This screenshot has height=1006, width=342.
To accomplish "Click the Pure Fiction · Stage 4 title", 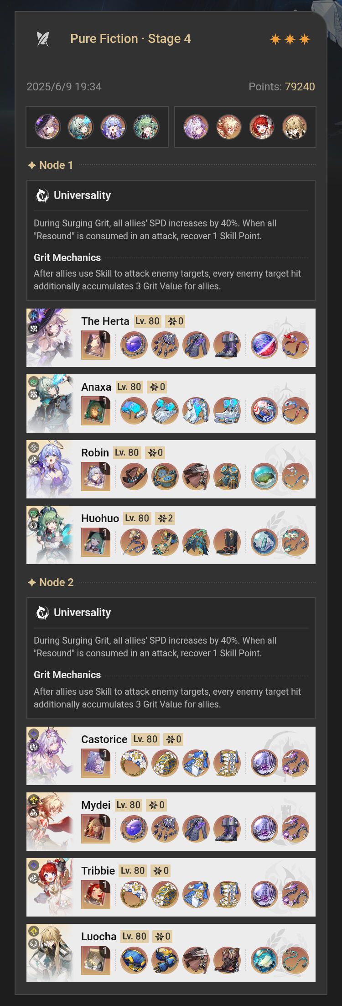I will click(x=130, y=39).
